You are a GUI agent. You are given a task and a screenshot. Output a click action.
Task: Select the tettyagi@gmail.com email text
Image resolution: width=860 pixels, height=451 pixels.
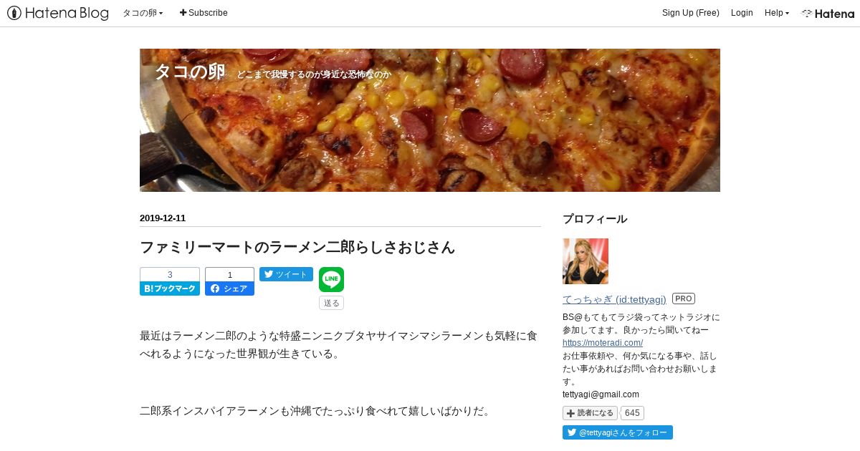coord(601,394)
